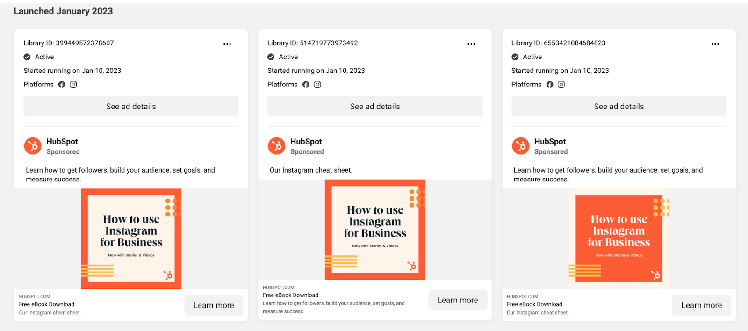Image resolution: width=748 pixels, height=331 pixels.
Task: Click Facebook platform icon on ad 6553421084684823
Action: click(550, 85)
